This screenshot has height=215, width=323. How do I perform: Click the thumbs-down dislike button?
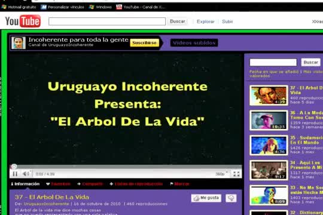[x=231, y=198]
